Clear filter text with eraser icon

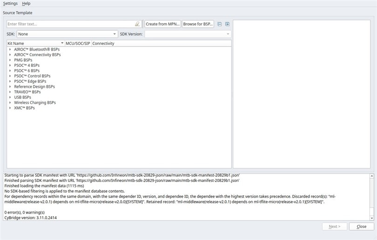137,24
